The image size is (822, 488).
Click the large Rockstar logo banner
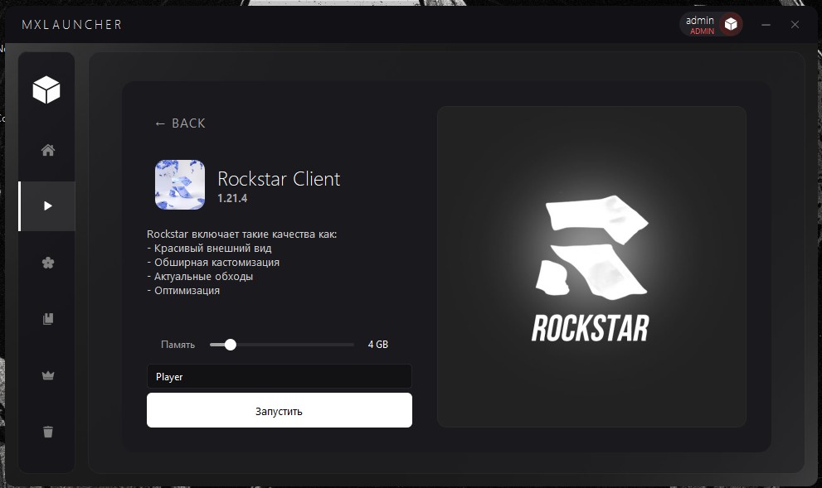click(x=591, y=267)
